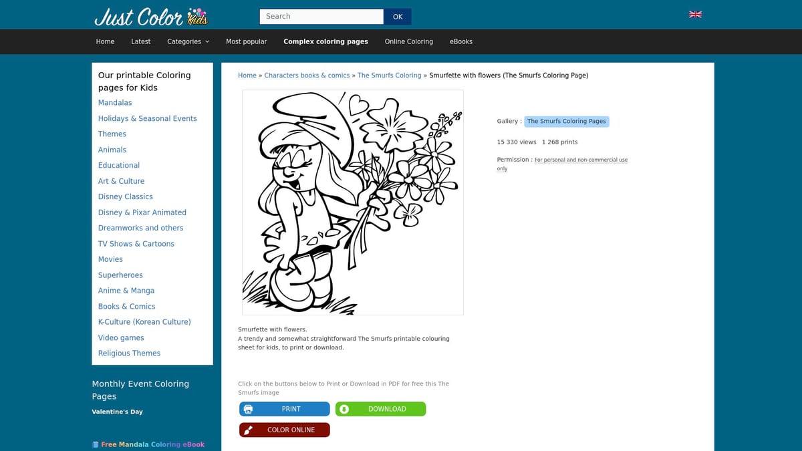Open the non-commercial use permission link
802x451 pixels.
pyautogui.click(x=581, y=160)
